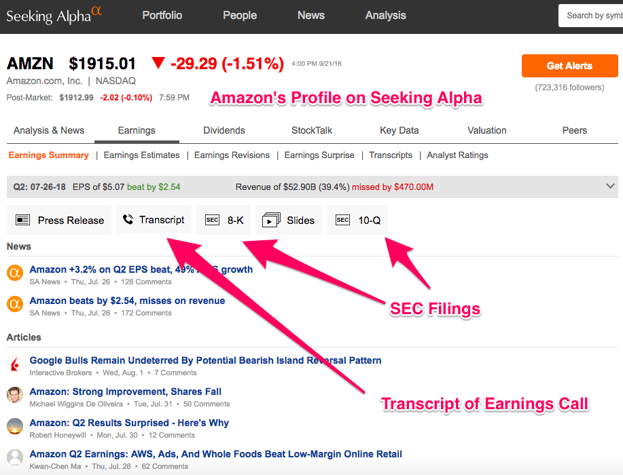Open the earnings call Transcript label
Image resolution: width=623 pixels, height=475 pixels.
(162, 220)
